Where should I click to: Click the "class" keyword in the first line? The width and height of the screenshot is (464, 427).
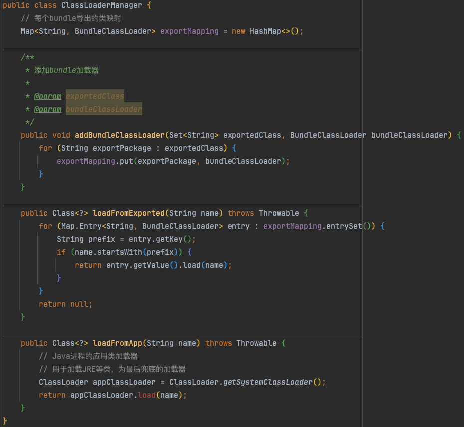tap(45, 5)
